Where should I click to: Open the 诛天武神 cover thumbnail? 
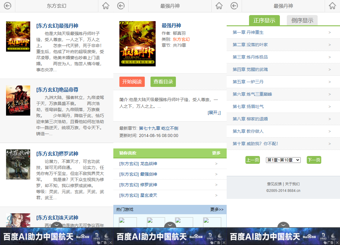click(x=18, y=220)
